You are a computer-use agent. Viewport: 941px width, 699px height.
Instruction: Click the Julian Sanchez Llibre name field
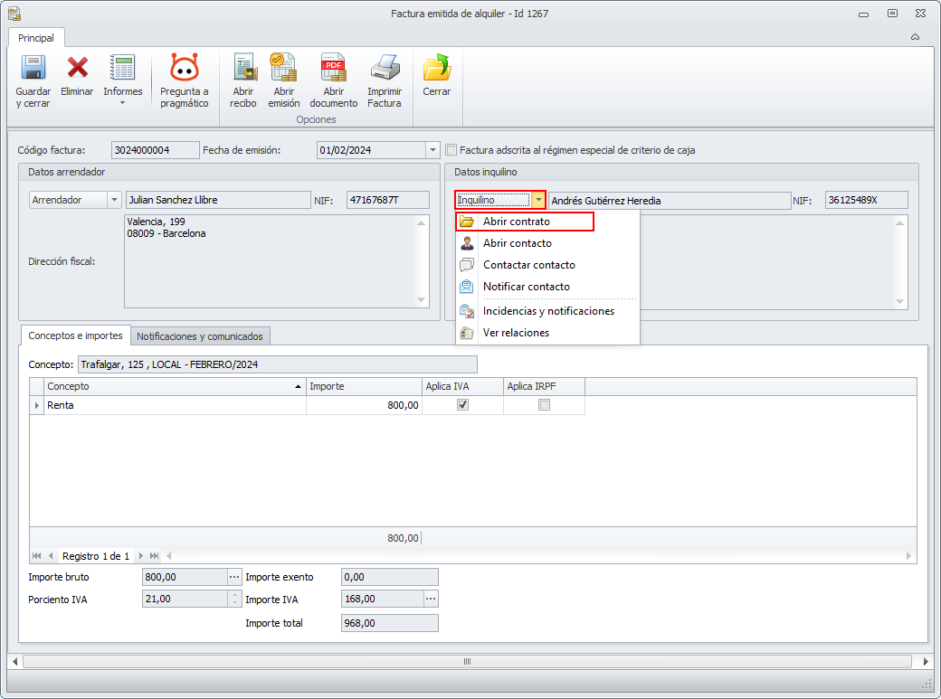218,200
